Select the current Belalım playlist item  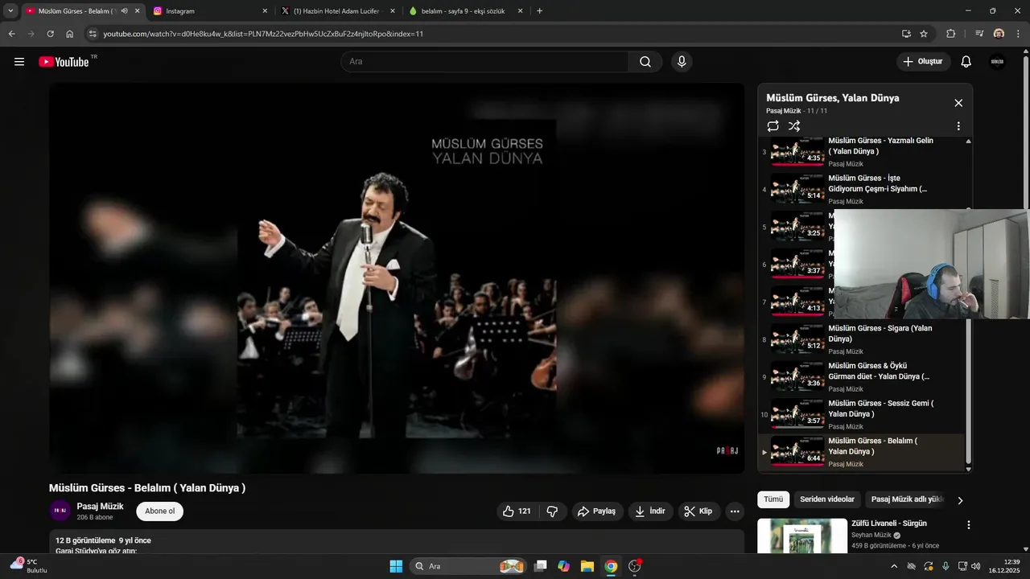point(861,453)
